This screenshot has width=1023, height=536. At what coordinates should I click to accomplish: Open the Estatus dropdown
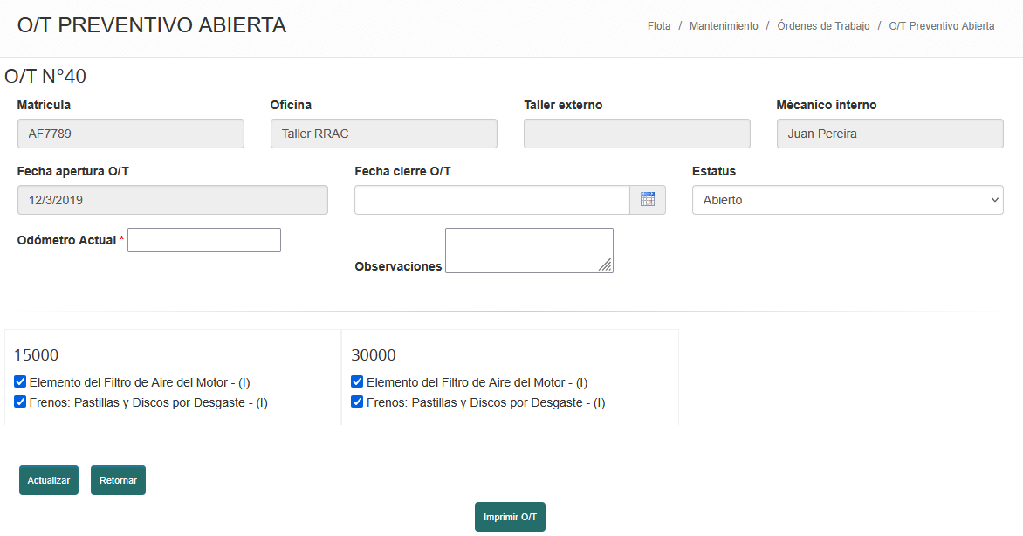click(847, 200)
